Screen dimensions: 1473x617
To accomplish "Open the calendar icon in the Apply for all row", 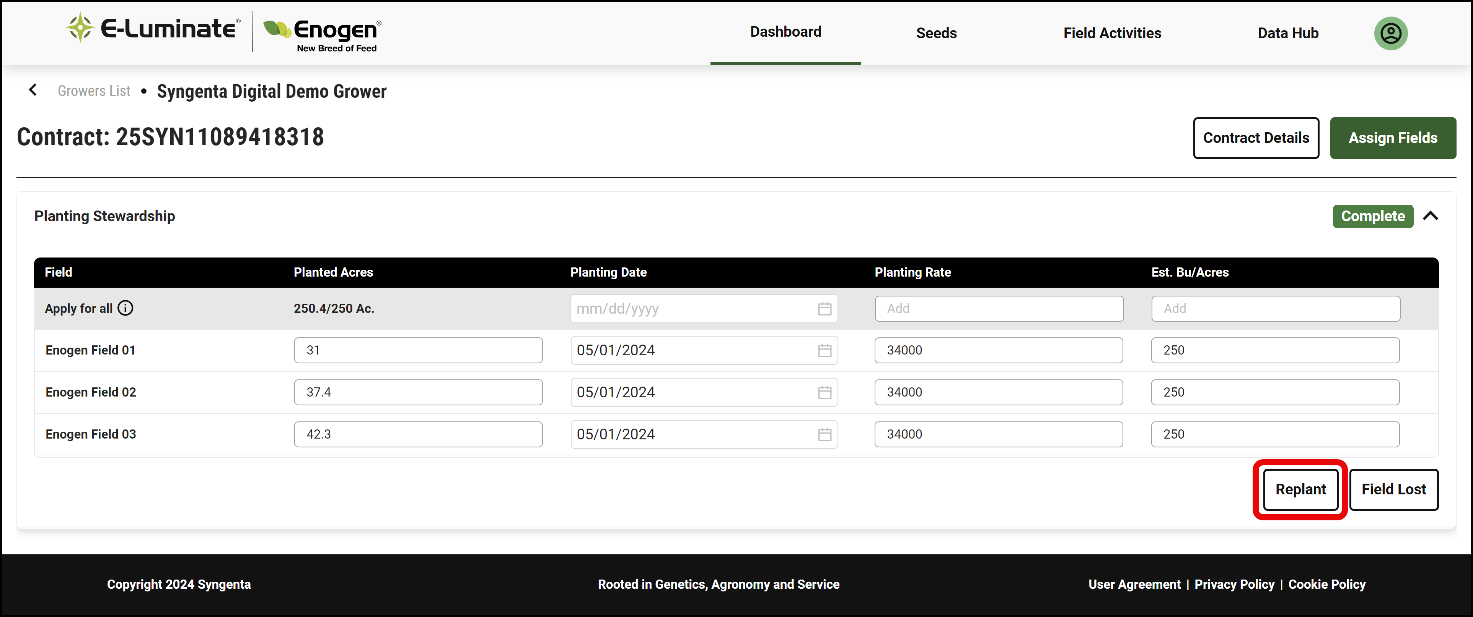I will click(x=824, y=309).
